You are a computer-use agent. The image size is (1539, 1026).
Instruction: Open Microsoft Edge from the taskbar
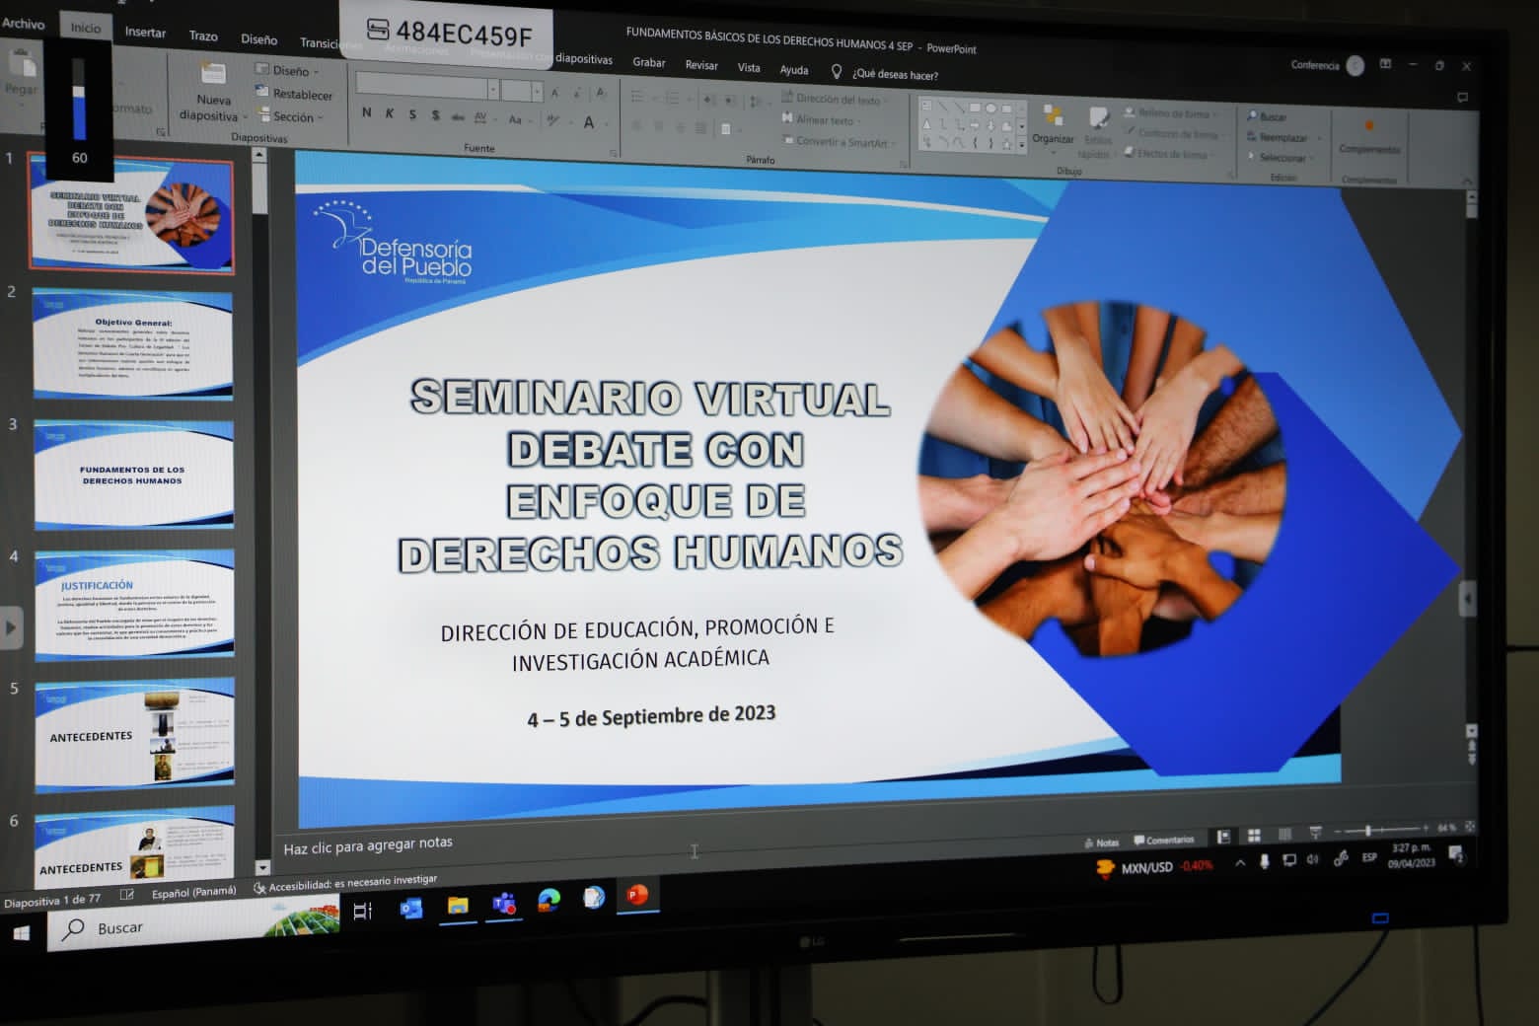(549, 900)
